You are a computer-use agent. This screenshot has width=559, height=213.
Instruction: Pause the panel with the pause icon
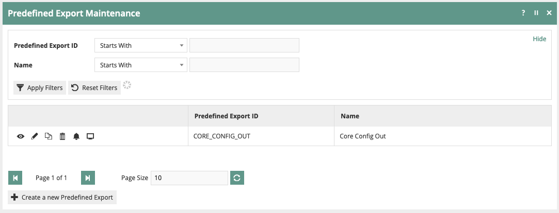coord(536,13)
